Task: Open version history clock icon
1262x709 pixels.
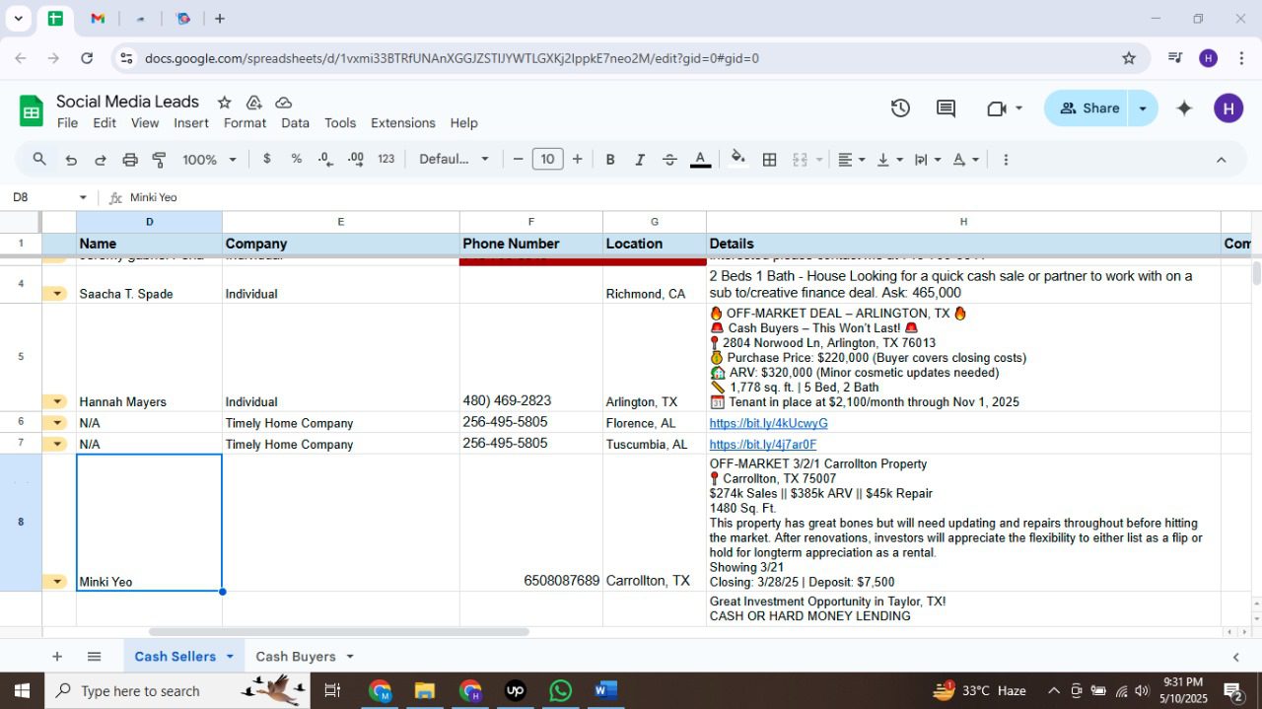Action: tap(900, 108)
